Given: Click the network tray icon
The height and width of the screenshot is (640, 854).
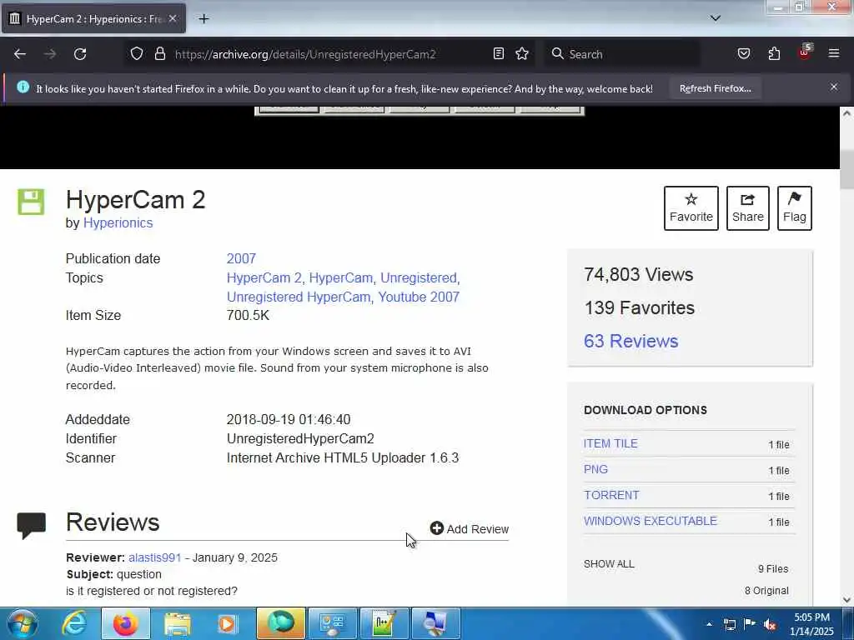Looking at the screenshot, I should point(730,624).
